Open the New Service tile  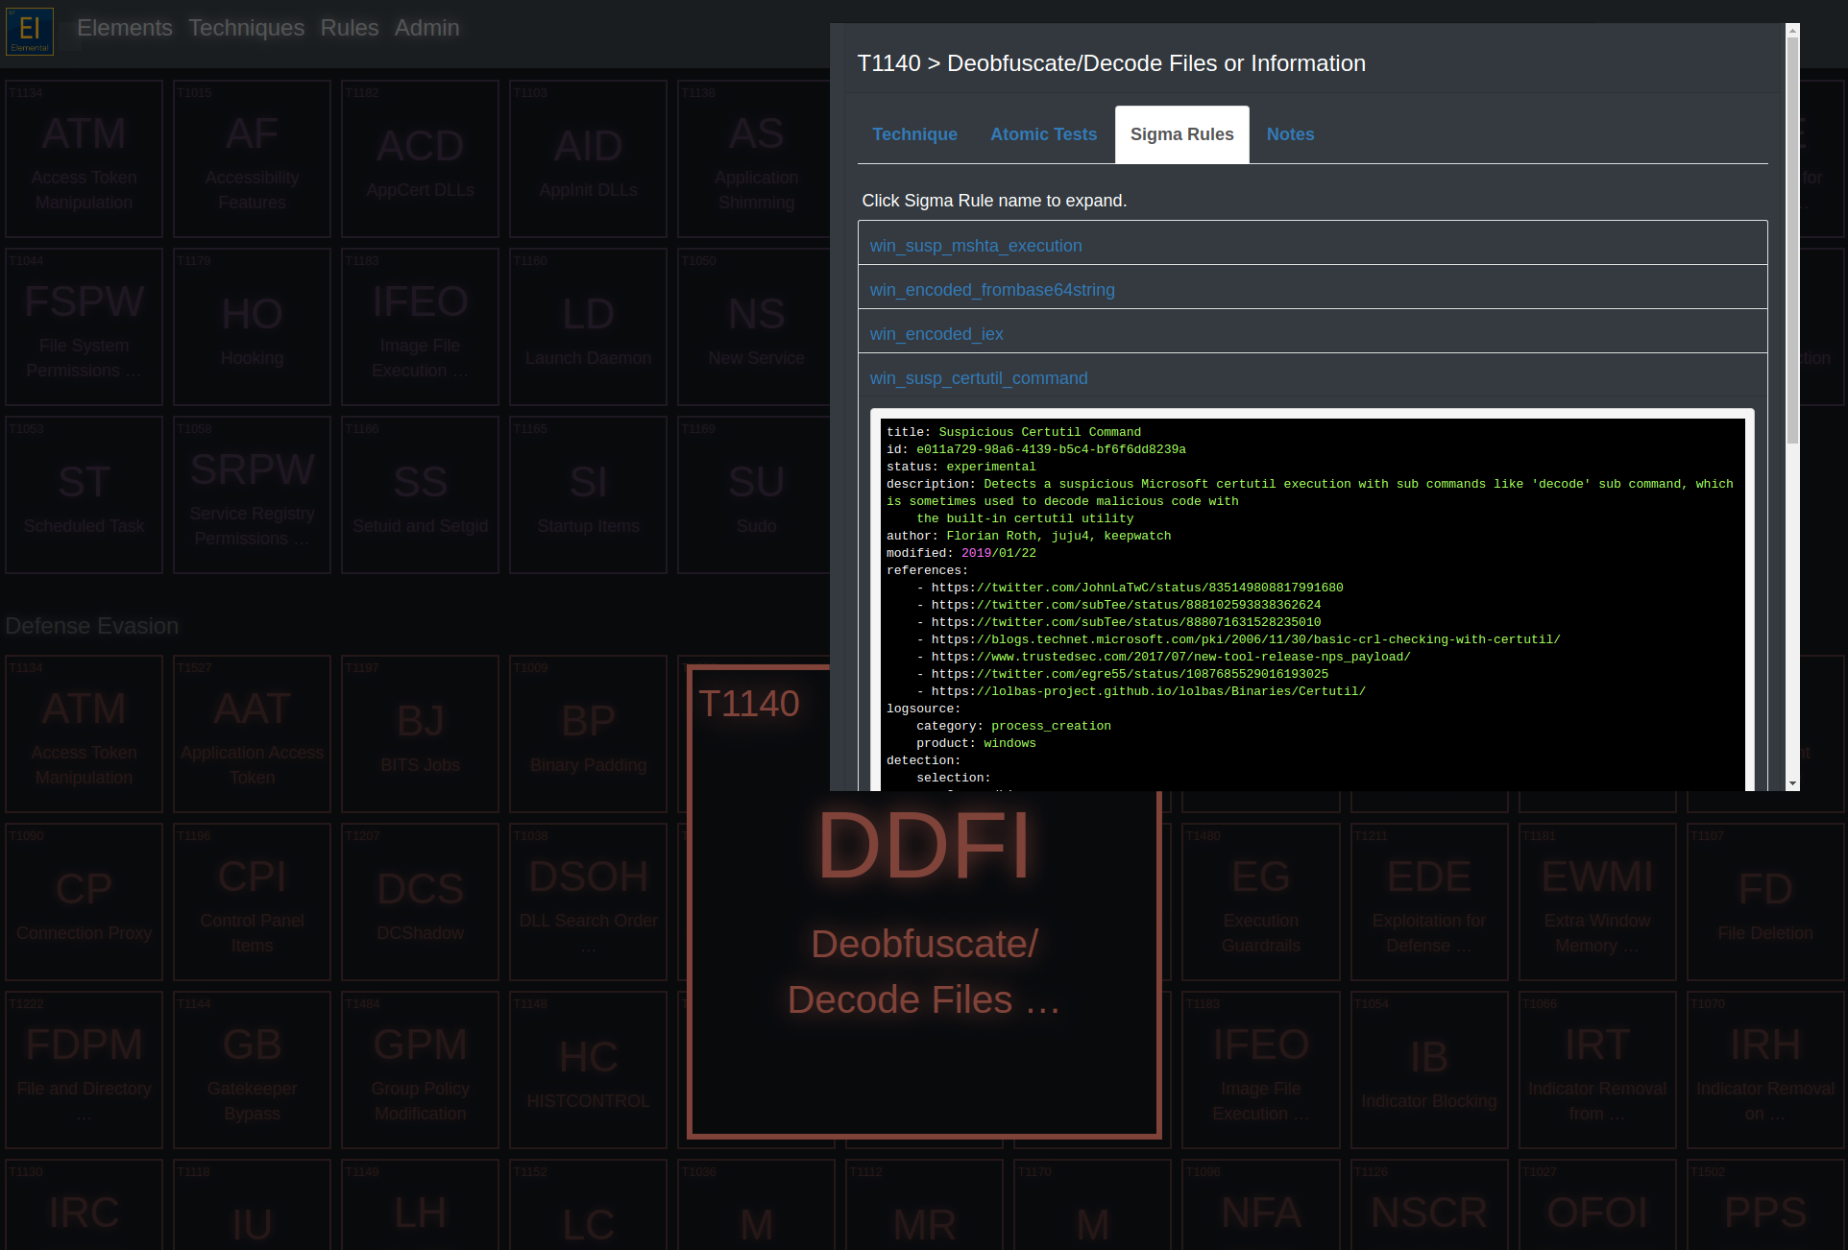pyautogui.click(x=756, y=327)
